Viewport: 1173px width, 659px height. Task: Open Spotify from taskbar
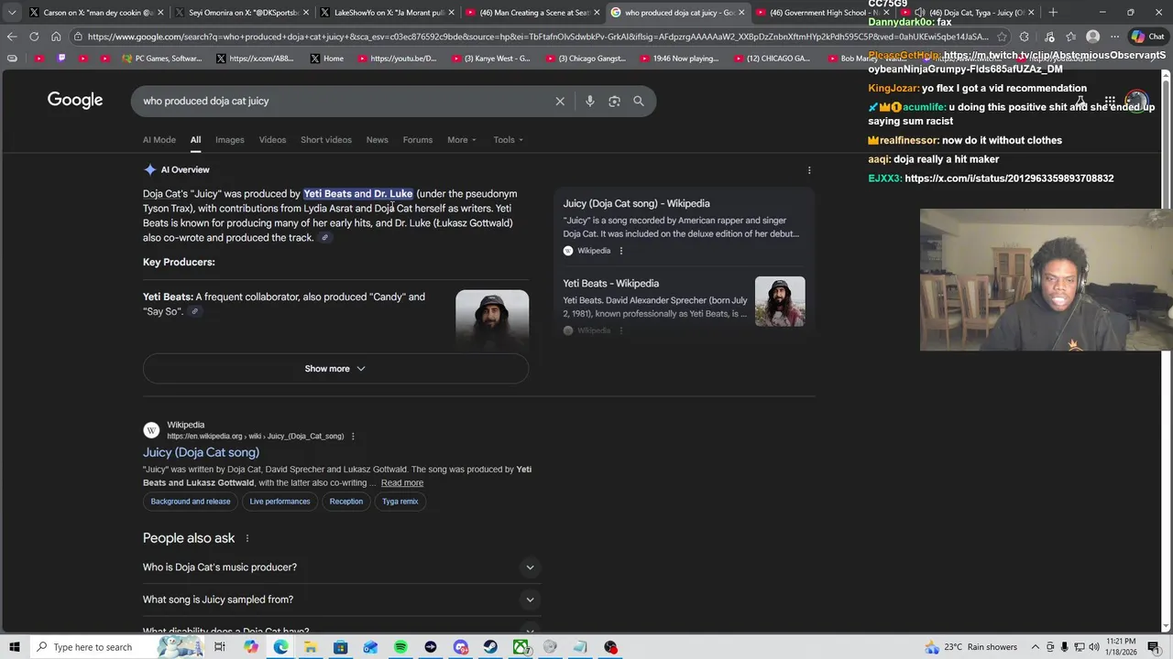tap(400, 647)
